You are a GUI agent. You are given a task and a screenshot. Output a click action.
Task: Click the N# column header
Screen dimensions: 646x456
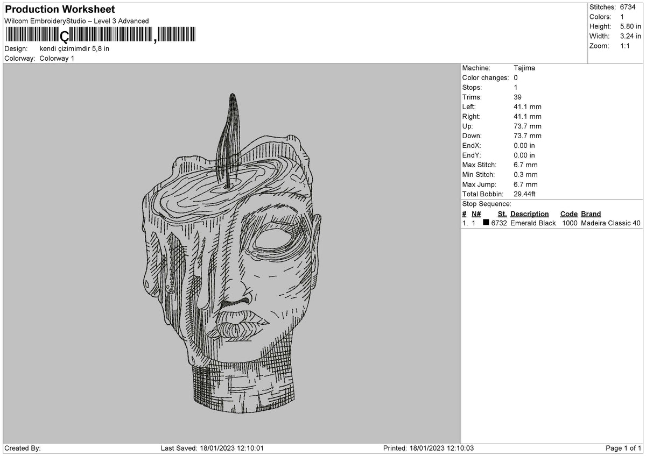[476, 214]
